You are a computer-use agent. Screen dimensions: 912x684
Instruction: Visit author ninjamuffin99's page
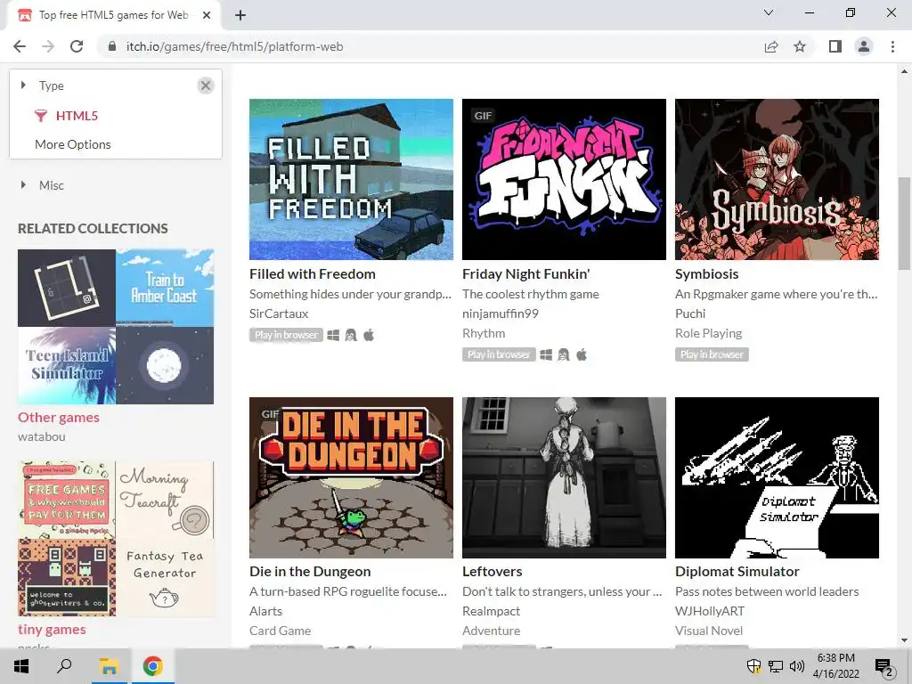[x=501, y=313]
